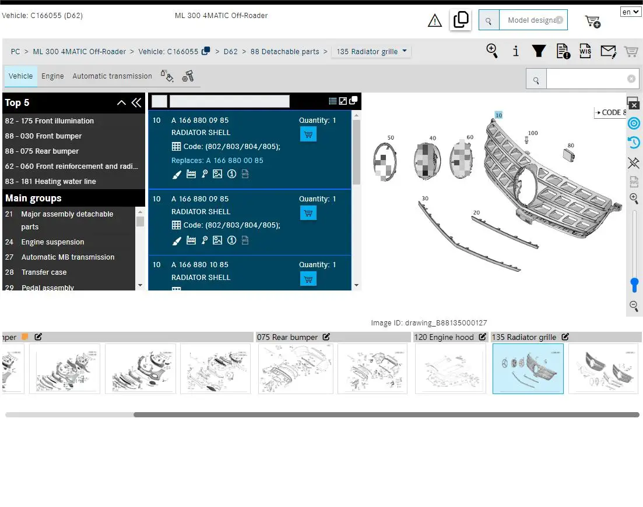This screenshot has height=507, width=643.
Task: Select the Automatic transmission tab
Action: pyautogui.click(x=112, y=76)
